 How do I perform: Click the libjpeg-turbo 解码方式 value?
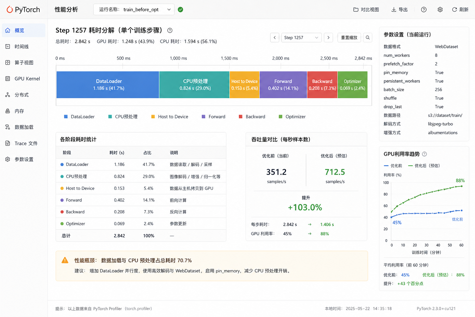(440, 124)
